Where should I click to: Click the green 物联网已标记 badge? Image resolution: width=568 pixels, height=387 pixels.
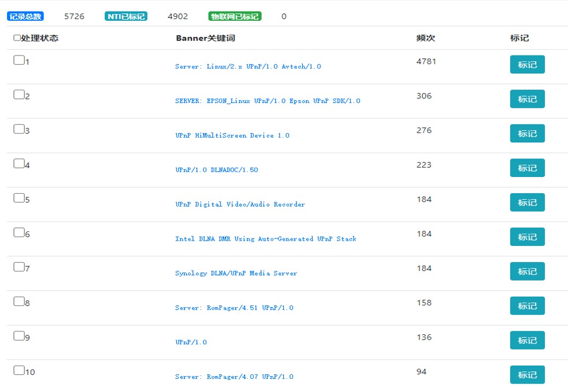pyautogui.click(x=235, y=16)
